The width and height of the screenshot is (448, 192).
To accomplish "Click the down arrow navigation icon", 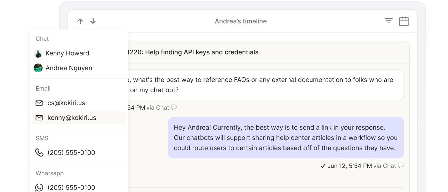I will pyautogui.click(x=93, y=21).
